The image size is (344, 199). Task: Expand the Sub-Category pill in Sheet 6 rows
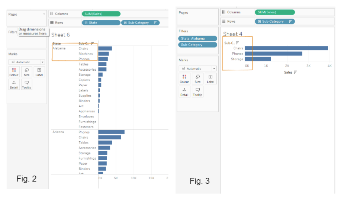point(126,23)
